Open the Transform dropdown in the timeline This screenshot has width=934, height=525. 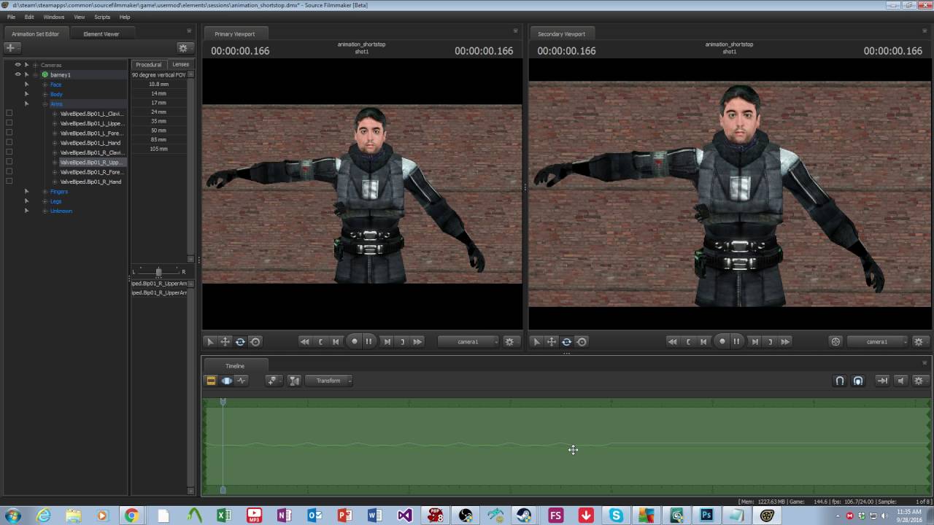click(328, 381)
